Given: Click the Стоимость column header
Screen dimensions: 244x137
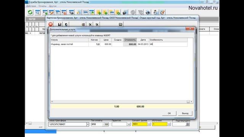Looking at the screenshot, I should (130, 40).
